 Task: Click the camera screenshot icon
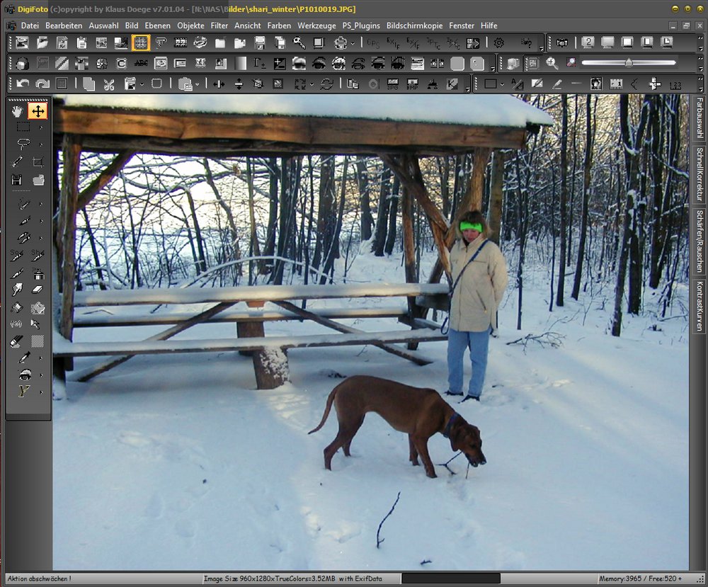click(x=561, y=43)
